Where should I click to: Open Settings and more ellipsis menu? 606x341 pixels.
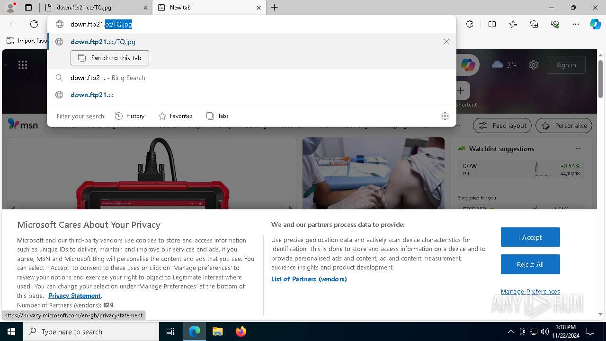click(x=576, y=24)
